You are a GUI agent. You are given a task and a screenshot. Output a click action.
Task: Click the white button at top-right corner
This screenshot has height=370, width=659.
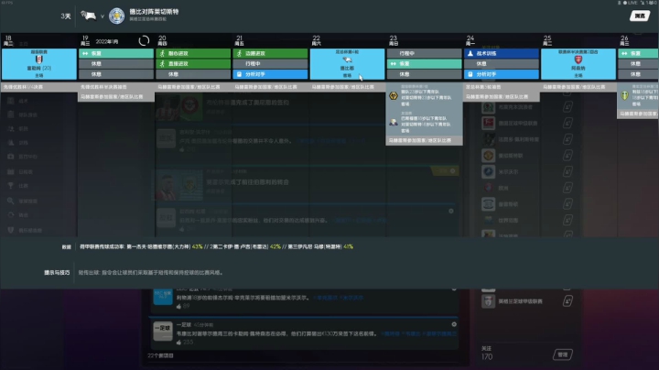coord(640,16)
